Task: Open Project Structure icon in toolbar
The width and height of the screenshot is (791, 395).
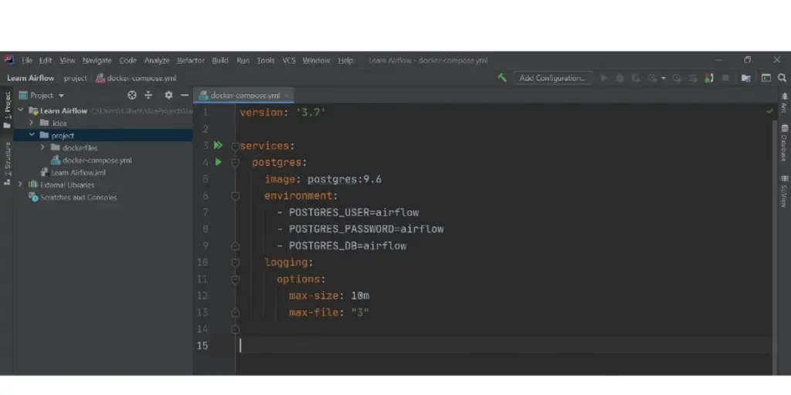Action: pos(745,78)
